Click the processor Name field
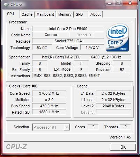140x157 pixels. 68,29
